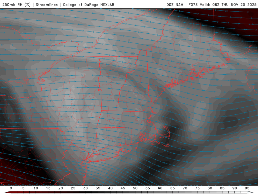Click the '00Z NAM' model label

point(175,5)
